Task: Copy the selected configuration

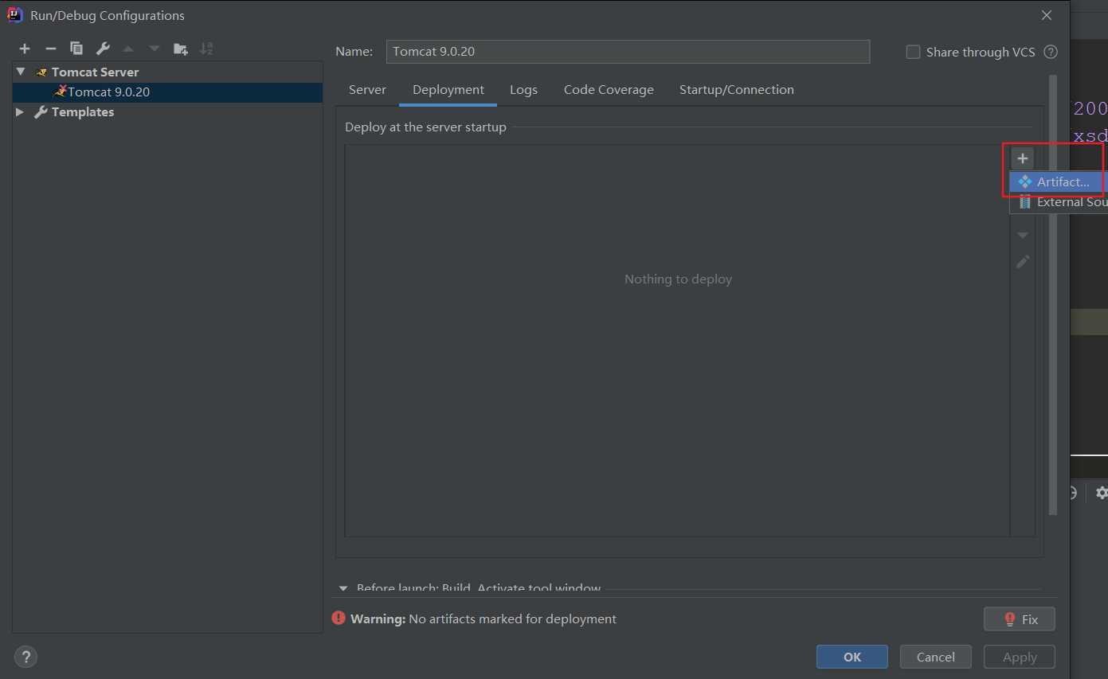Action: 76,49
